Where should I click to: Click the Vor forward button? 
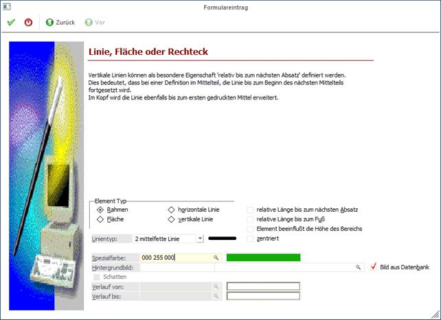pos(95,22)
